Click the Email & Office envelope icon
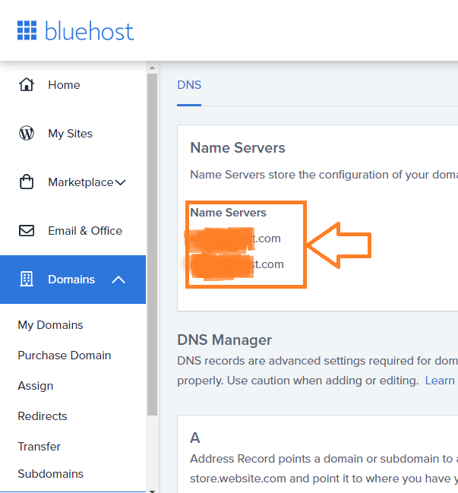The height and width of the screenshot is (493, 458). click(27, 230)
